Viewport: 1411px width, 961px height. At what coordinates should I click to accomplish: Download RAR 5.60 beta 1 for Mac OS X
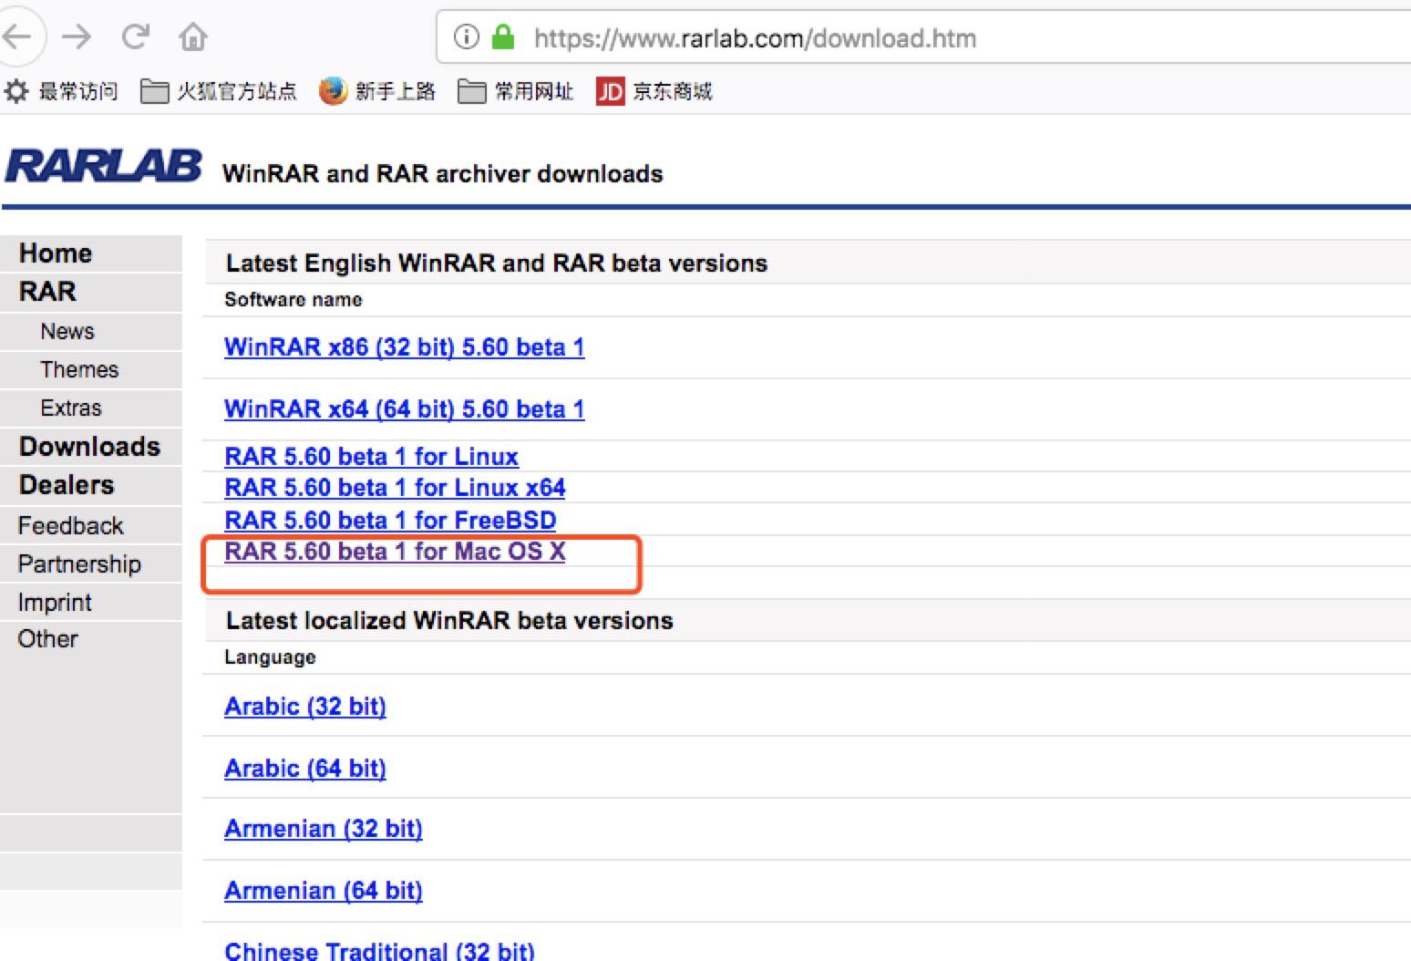point(395,552)
